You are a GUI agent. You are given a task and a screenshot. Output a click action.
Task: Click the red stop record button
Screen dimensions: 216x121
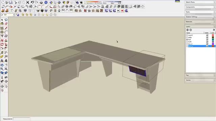[x=122, y=10]
